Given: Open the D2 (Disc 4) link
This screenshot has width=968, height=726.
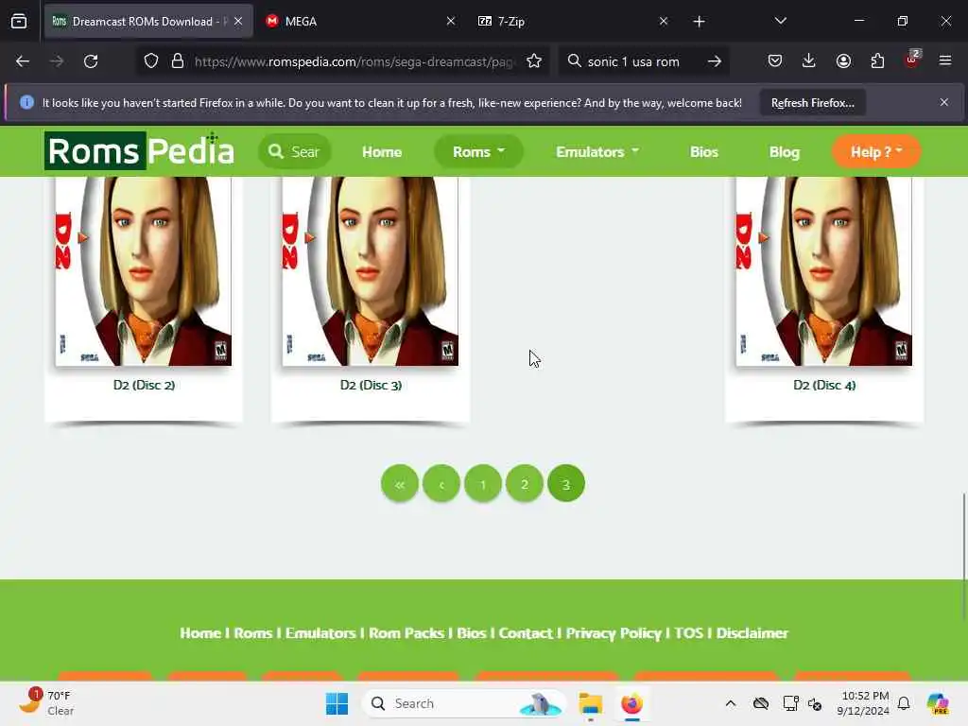Looking at the screenshot, I should click(824, 386).
